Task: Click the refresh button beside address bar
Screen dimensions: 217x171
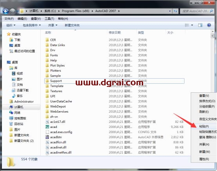Action: pyautogui.click(x=175, y=11)
